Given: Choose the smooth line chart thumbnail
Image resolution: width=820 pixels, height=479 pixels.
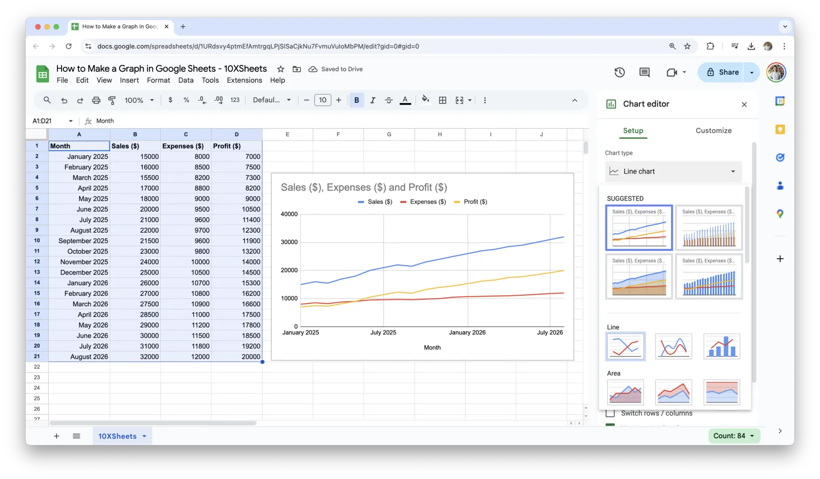Looking at the screenshot, I should pyautogui.click(x=673, y=346).
